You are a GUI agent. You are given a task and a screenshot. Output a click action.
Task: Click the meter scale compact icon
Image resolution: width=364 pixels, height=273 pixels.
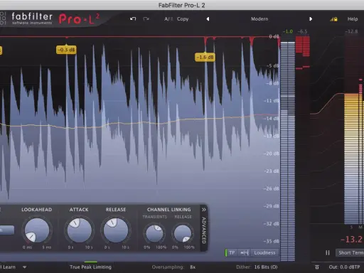pyautogui.click(x=244, y=253)
